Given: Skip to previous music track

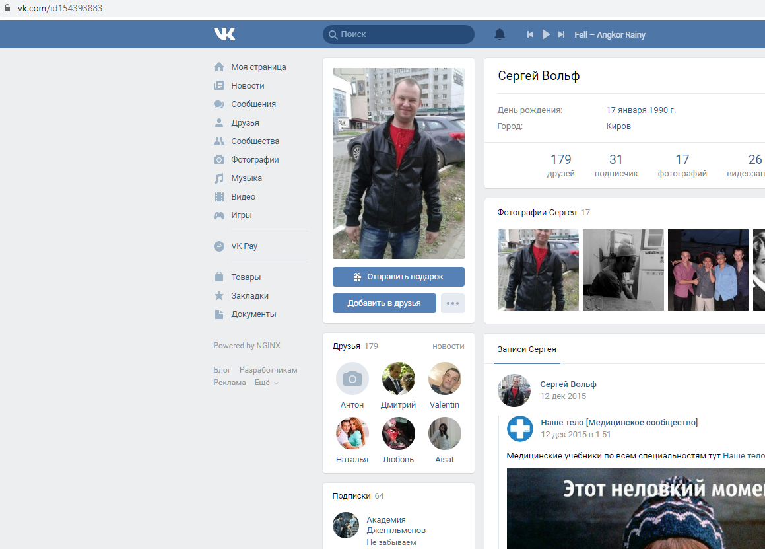Looking at the screenshot, I should [530, 34].
